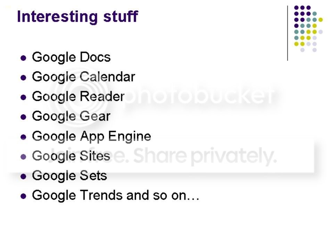Click the bullet before Google Calendar

tap(23, 78)
